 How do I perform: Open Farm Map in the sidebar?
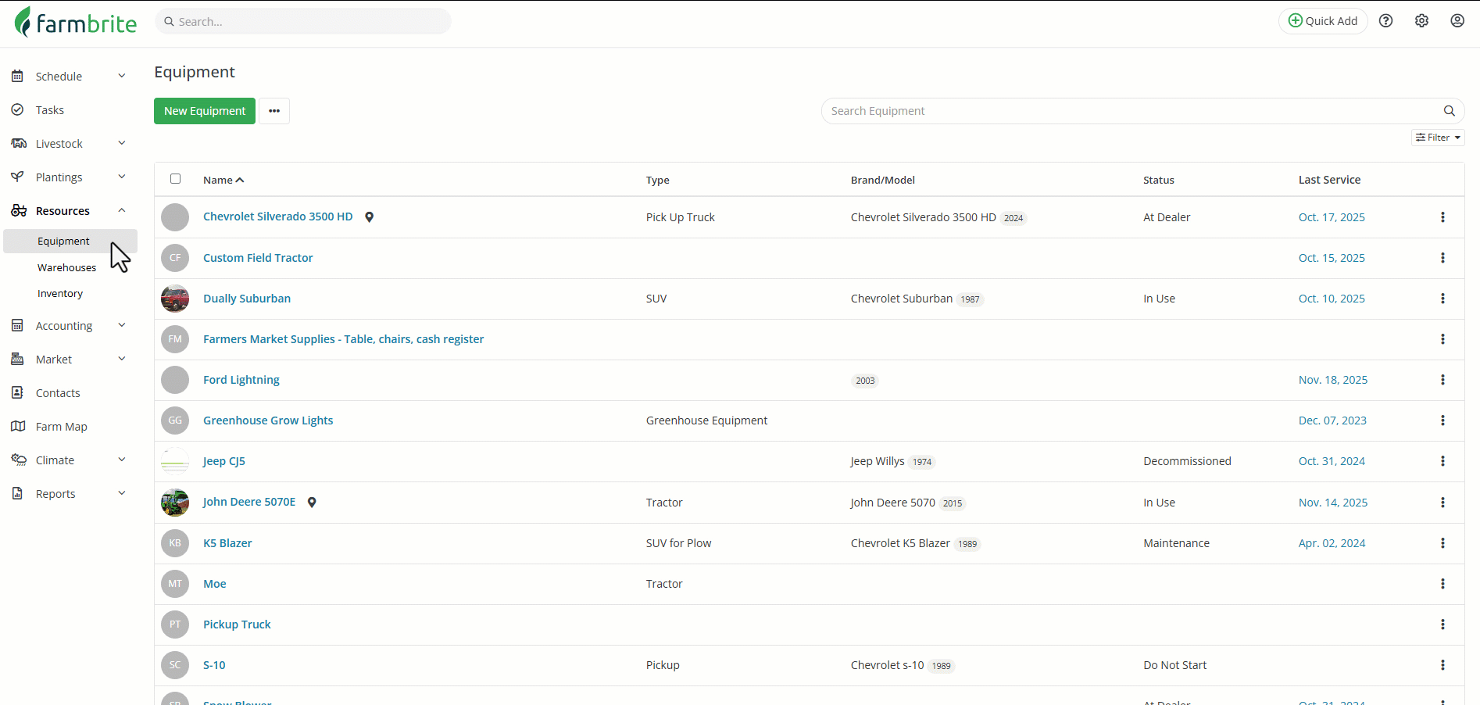(62, 427)
